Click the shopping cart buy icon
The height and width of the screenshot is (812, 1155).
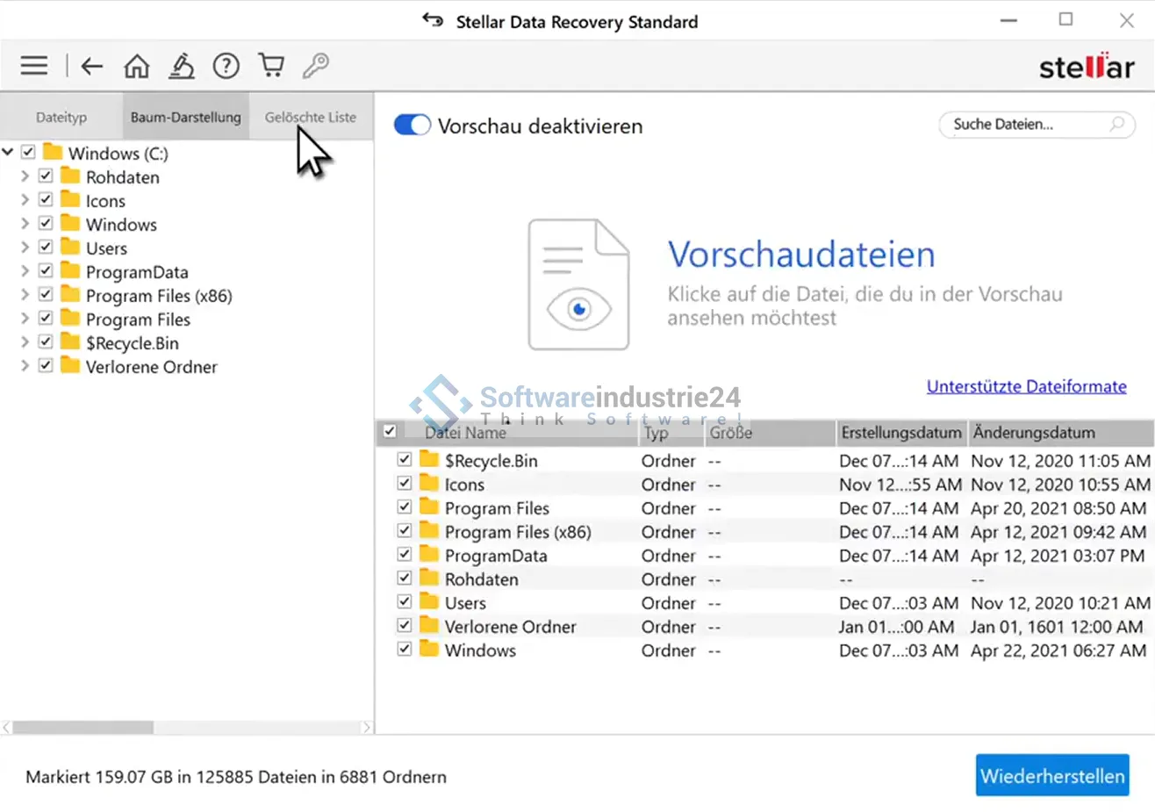(271, 66)
